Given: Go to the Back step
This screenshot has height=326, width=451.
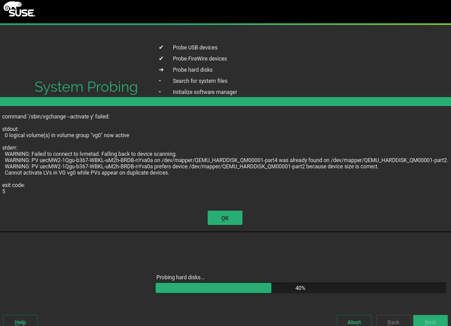Looking at the screenshot, I should pyautogui.click(x=393, y=322).
